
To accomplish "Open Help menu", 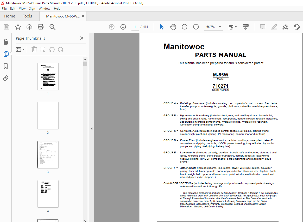I will click(x=57, y=9).
